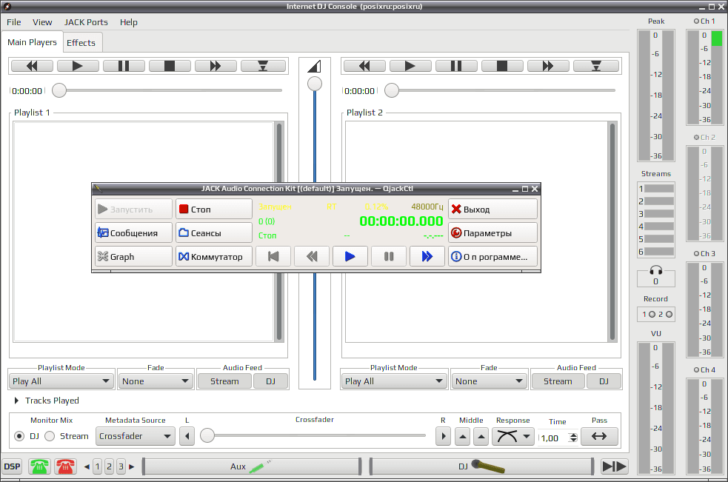
Task: Expand the Tracks Played section
Action: point(16,401)
